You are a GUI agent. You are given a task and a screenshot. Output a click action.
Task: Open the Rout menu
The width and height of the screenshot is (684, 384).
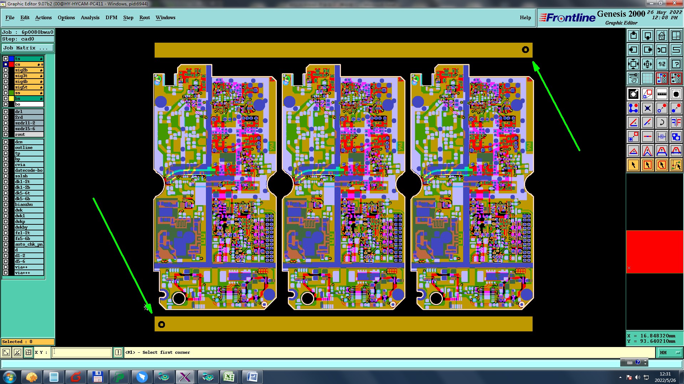click(x=144, y=17)
